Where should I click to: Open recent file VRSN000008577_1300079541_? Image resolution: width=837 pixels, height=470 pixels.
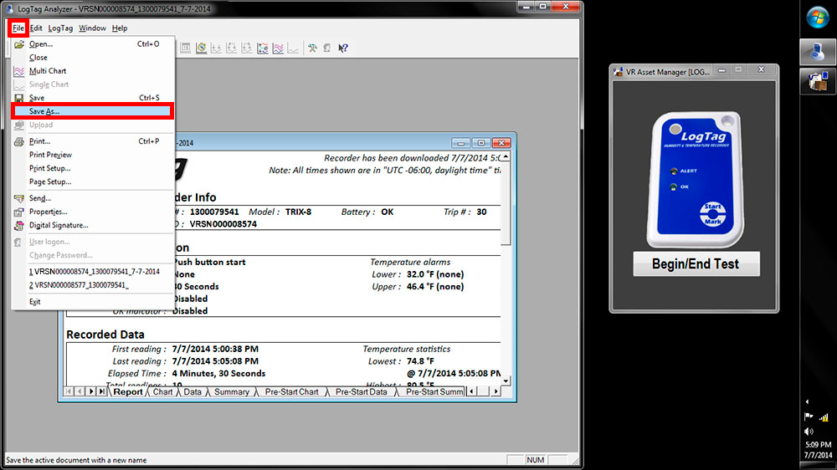tap(81, 285)
